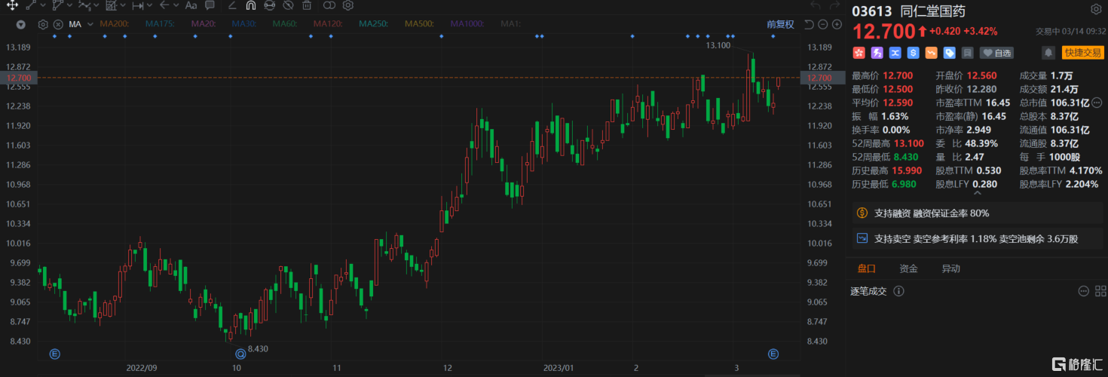Open Fibonacci tool dropdown arrow

pos(124,6)
